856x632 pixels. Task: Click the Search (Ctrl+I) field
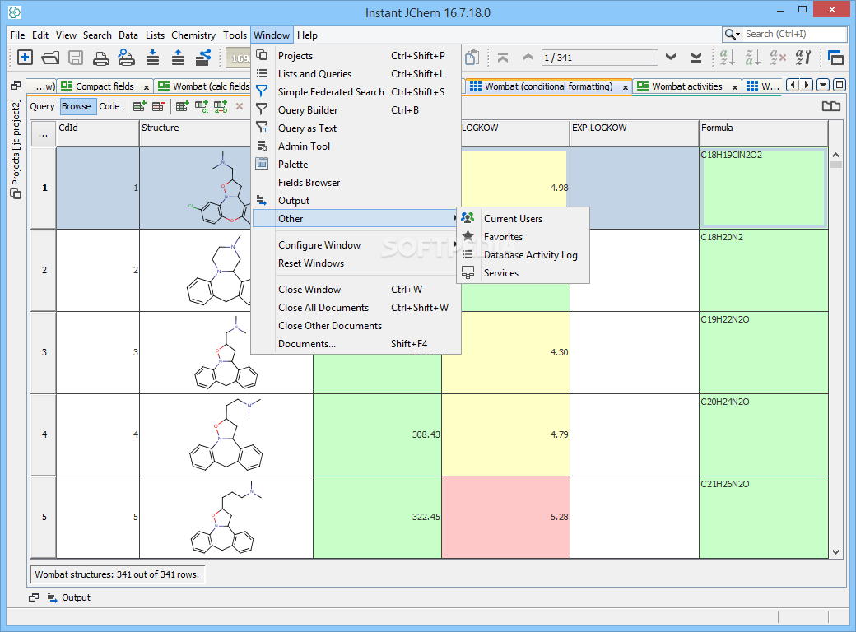[794, 34]
